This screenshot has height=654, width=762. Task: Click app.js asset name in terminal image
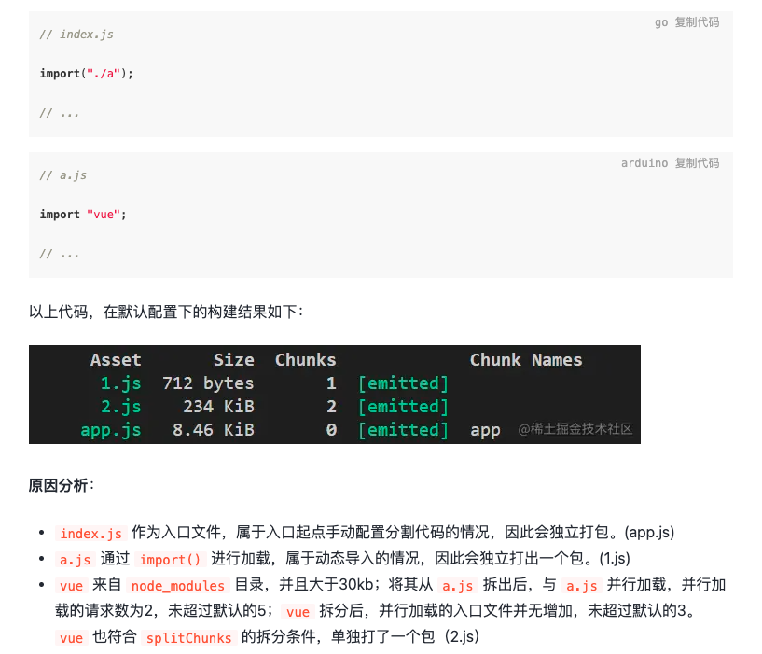pyautogui.click(x=111, y=430)
